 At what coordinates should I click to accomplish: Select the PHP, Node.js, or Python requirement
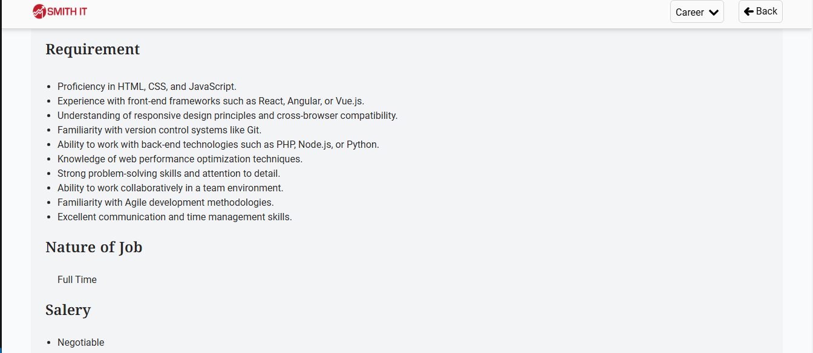[x=218, y=144]
